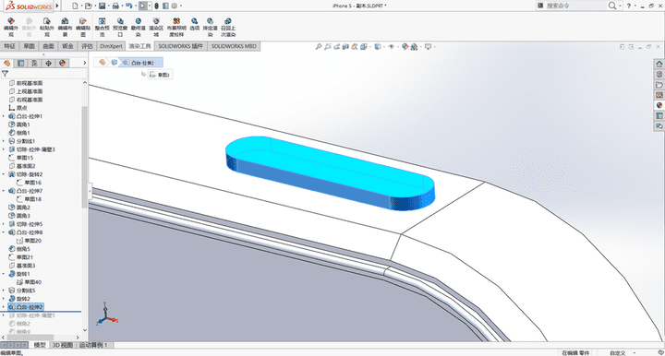Open the DisplayManager colored sphere tab

[63, 63]
